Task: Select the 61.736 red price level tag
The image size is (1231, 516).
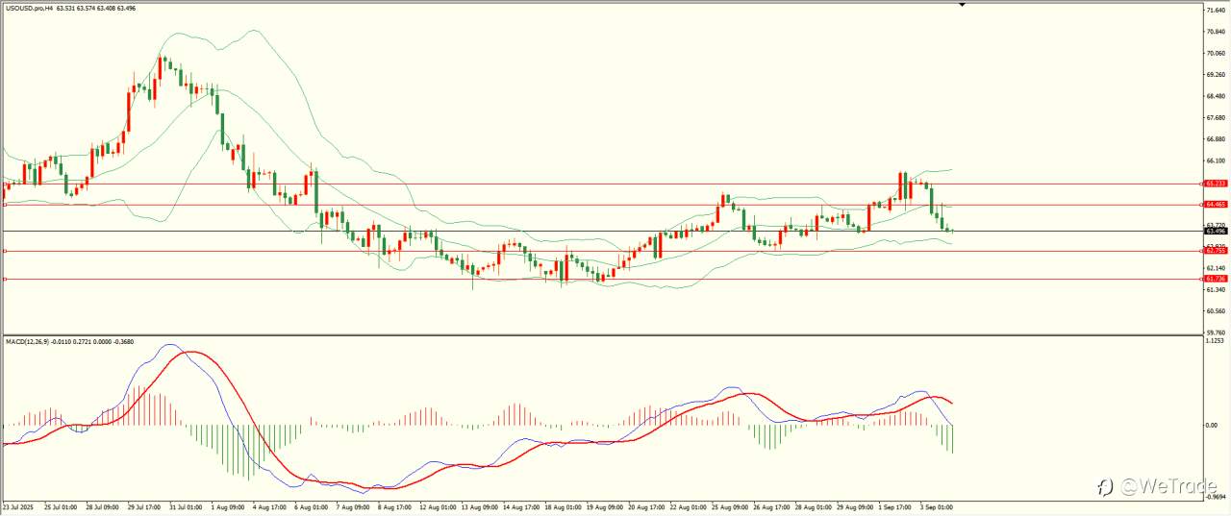Action: pyautogui.click(x=1216, y=279)
